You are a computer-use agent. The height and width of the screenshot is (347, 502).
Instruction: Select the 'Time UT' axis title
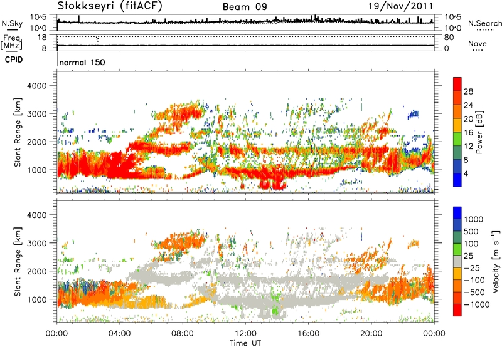(x=245, y=343)
